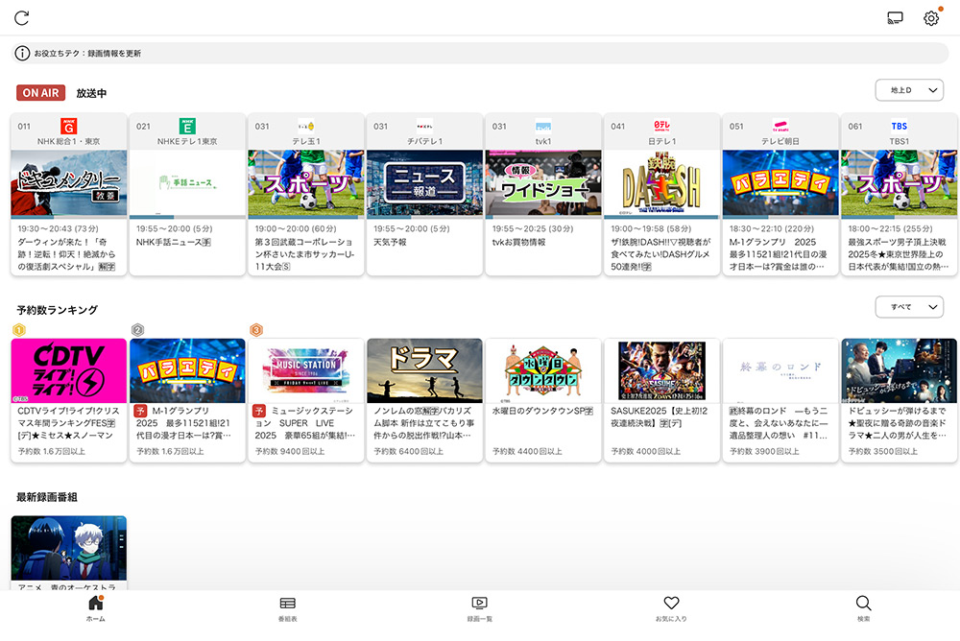Click the 日テレ channel logo
Viewport: 960px width, 641px height.
[x=661, y=126]
